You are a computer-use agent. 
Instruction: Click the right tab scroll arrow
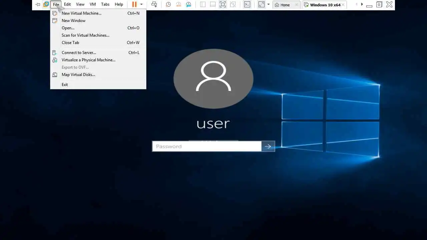[362, 4]
